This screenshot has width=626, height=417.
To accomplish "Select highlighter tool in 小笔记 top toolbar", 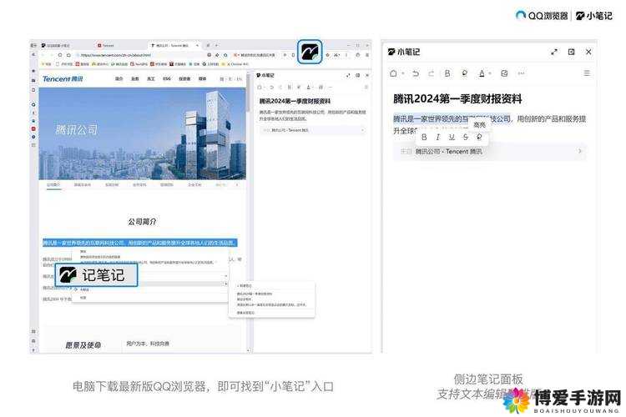I will pos(464,73).
